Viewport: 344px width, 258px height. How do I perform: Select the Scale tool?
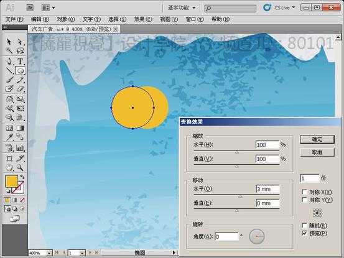tap(20, 99)
